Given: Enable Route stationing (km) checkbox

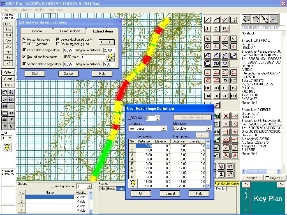Looking at the screenshot, I should click(x=58, y=44).
